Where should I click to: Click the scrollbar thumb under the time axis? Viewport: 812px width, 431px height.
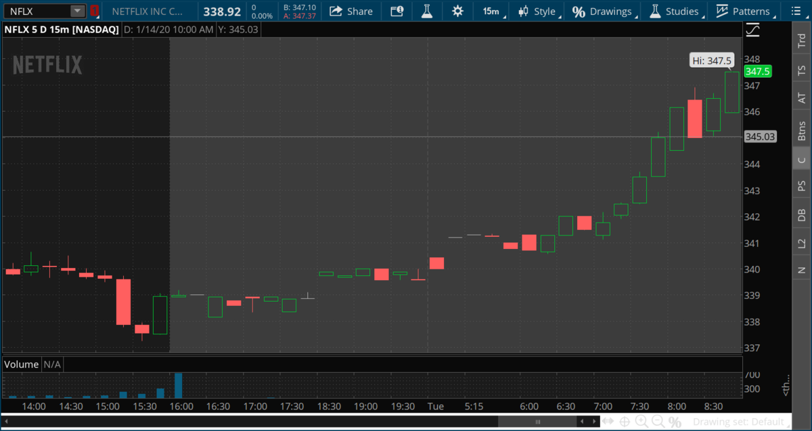pos(537,422)
